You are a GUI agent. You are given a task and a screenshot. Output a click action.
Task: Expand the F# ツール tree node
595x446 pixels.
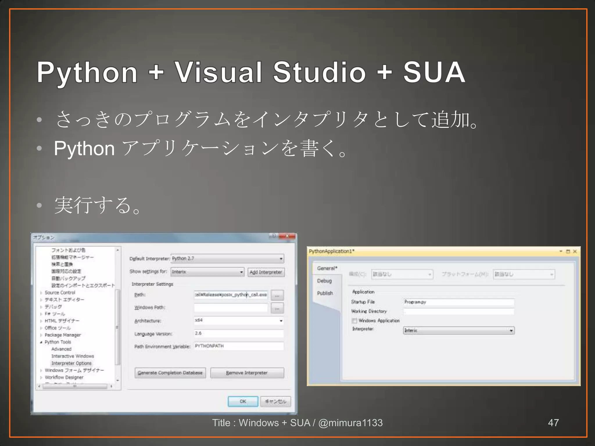pyautogui.click(x=41, y=314)
